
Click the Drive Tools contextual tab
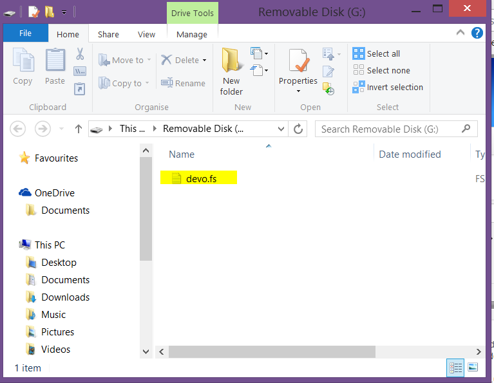point(192,13)
